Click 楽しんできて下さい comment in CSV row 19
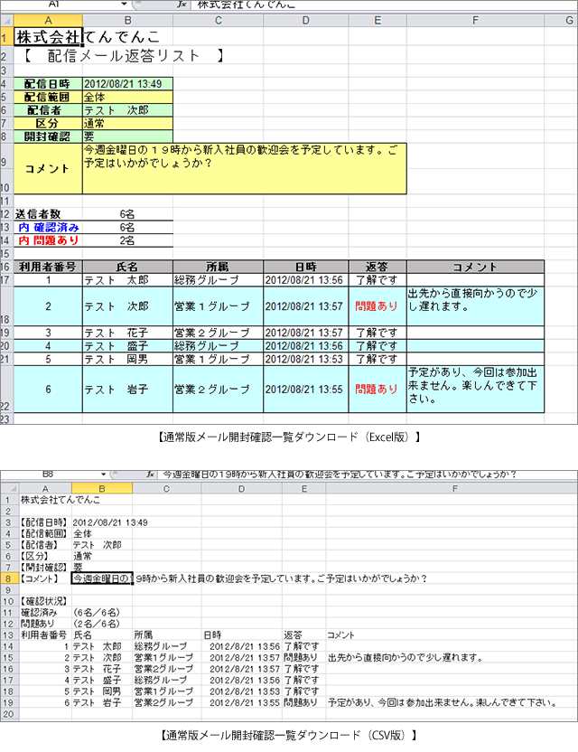 tap(517, 702)
